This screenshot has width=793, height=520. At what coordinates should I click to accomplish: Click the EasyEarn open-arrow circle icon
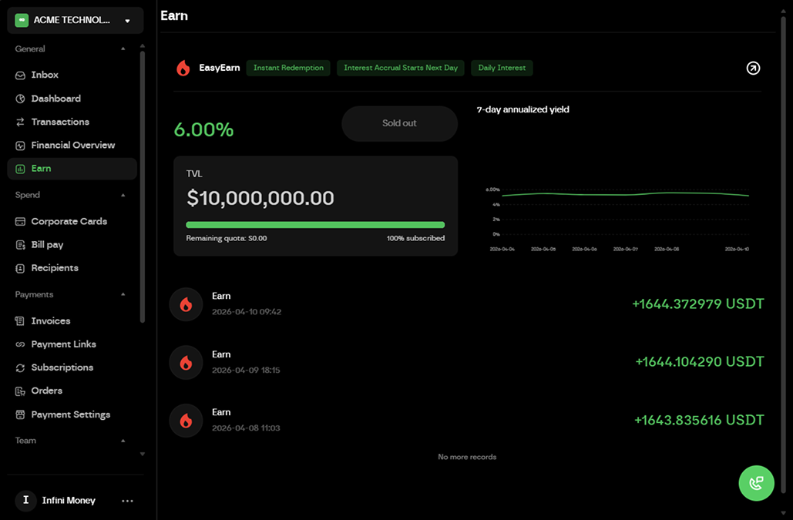pyautogui.click(x=753, y=68)
